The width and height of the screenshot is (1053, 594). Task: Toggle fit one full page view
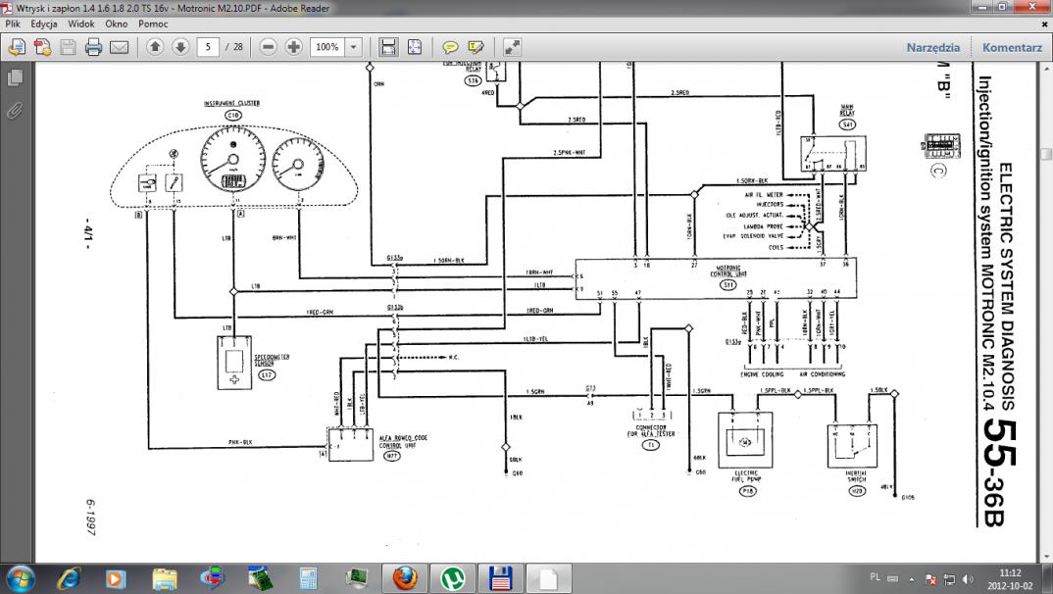click(415, 47)
